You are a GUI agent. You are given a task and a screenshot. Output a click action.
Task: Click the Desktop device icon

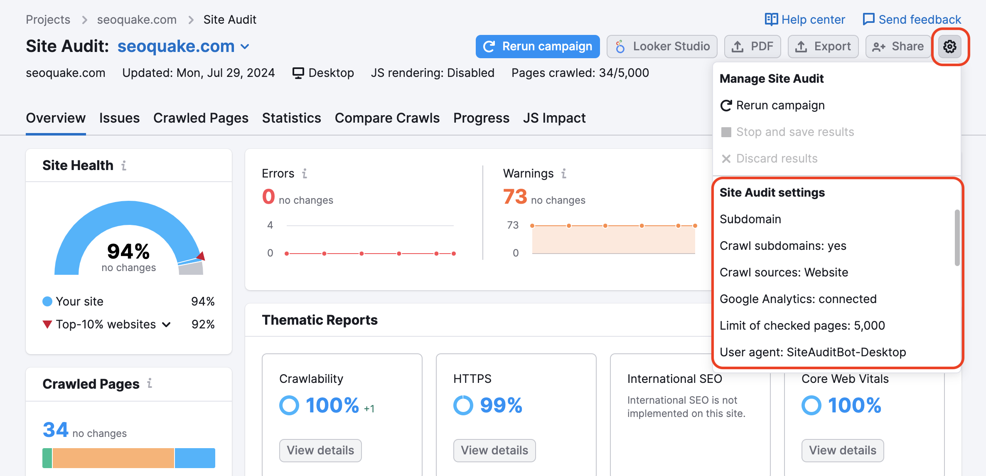[x=298, y=73]
